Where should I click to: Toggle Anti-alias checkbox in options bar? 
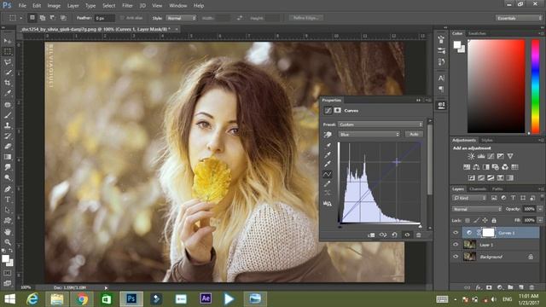[x=122, y=18]
